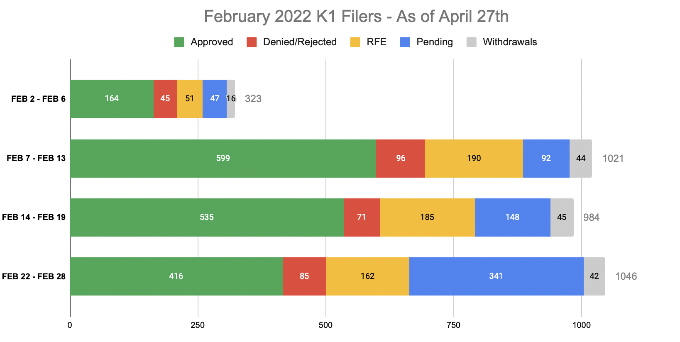The height and width of the screenshot is (342, 680).
Task: Select the FEB 7 - FEB 13 axis label
Action: [36, 158]
